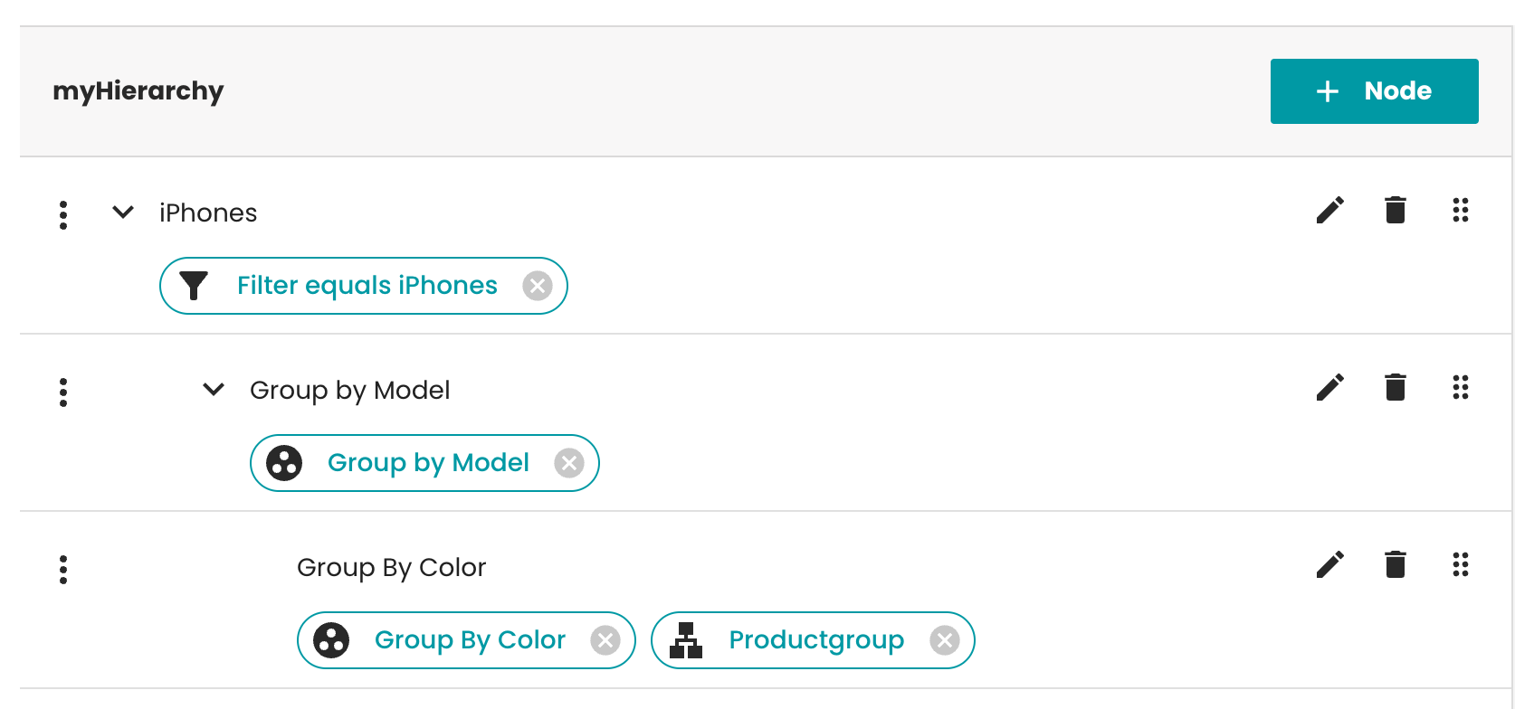Open kebab menu for iPhones row
The height and width of the screenshot is (709, 1515).
(63, 214)
